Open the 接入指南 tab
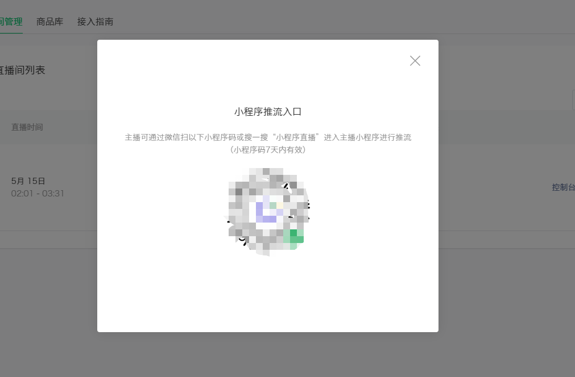Screen dimensions: 575x377 tap(96, 22)
